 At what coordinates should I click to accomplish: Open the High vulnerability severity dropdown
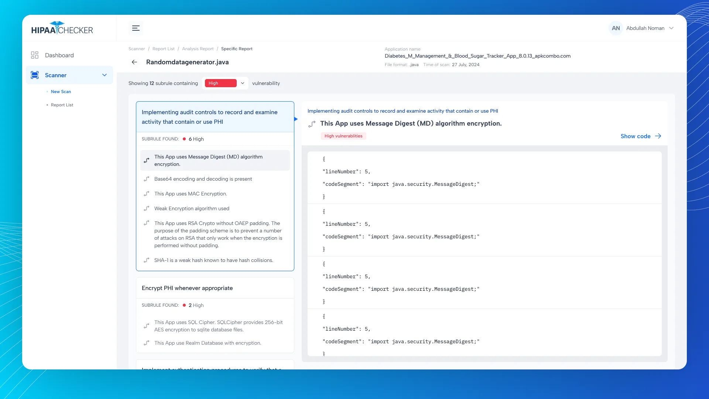[225, 83]
